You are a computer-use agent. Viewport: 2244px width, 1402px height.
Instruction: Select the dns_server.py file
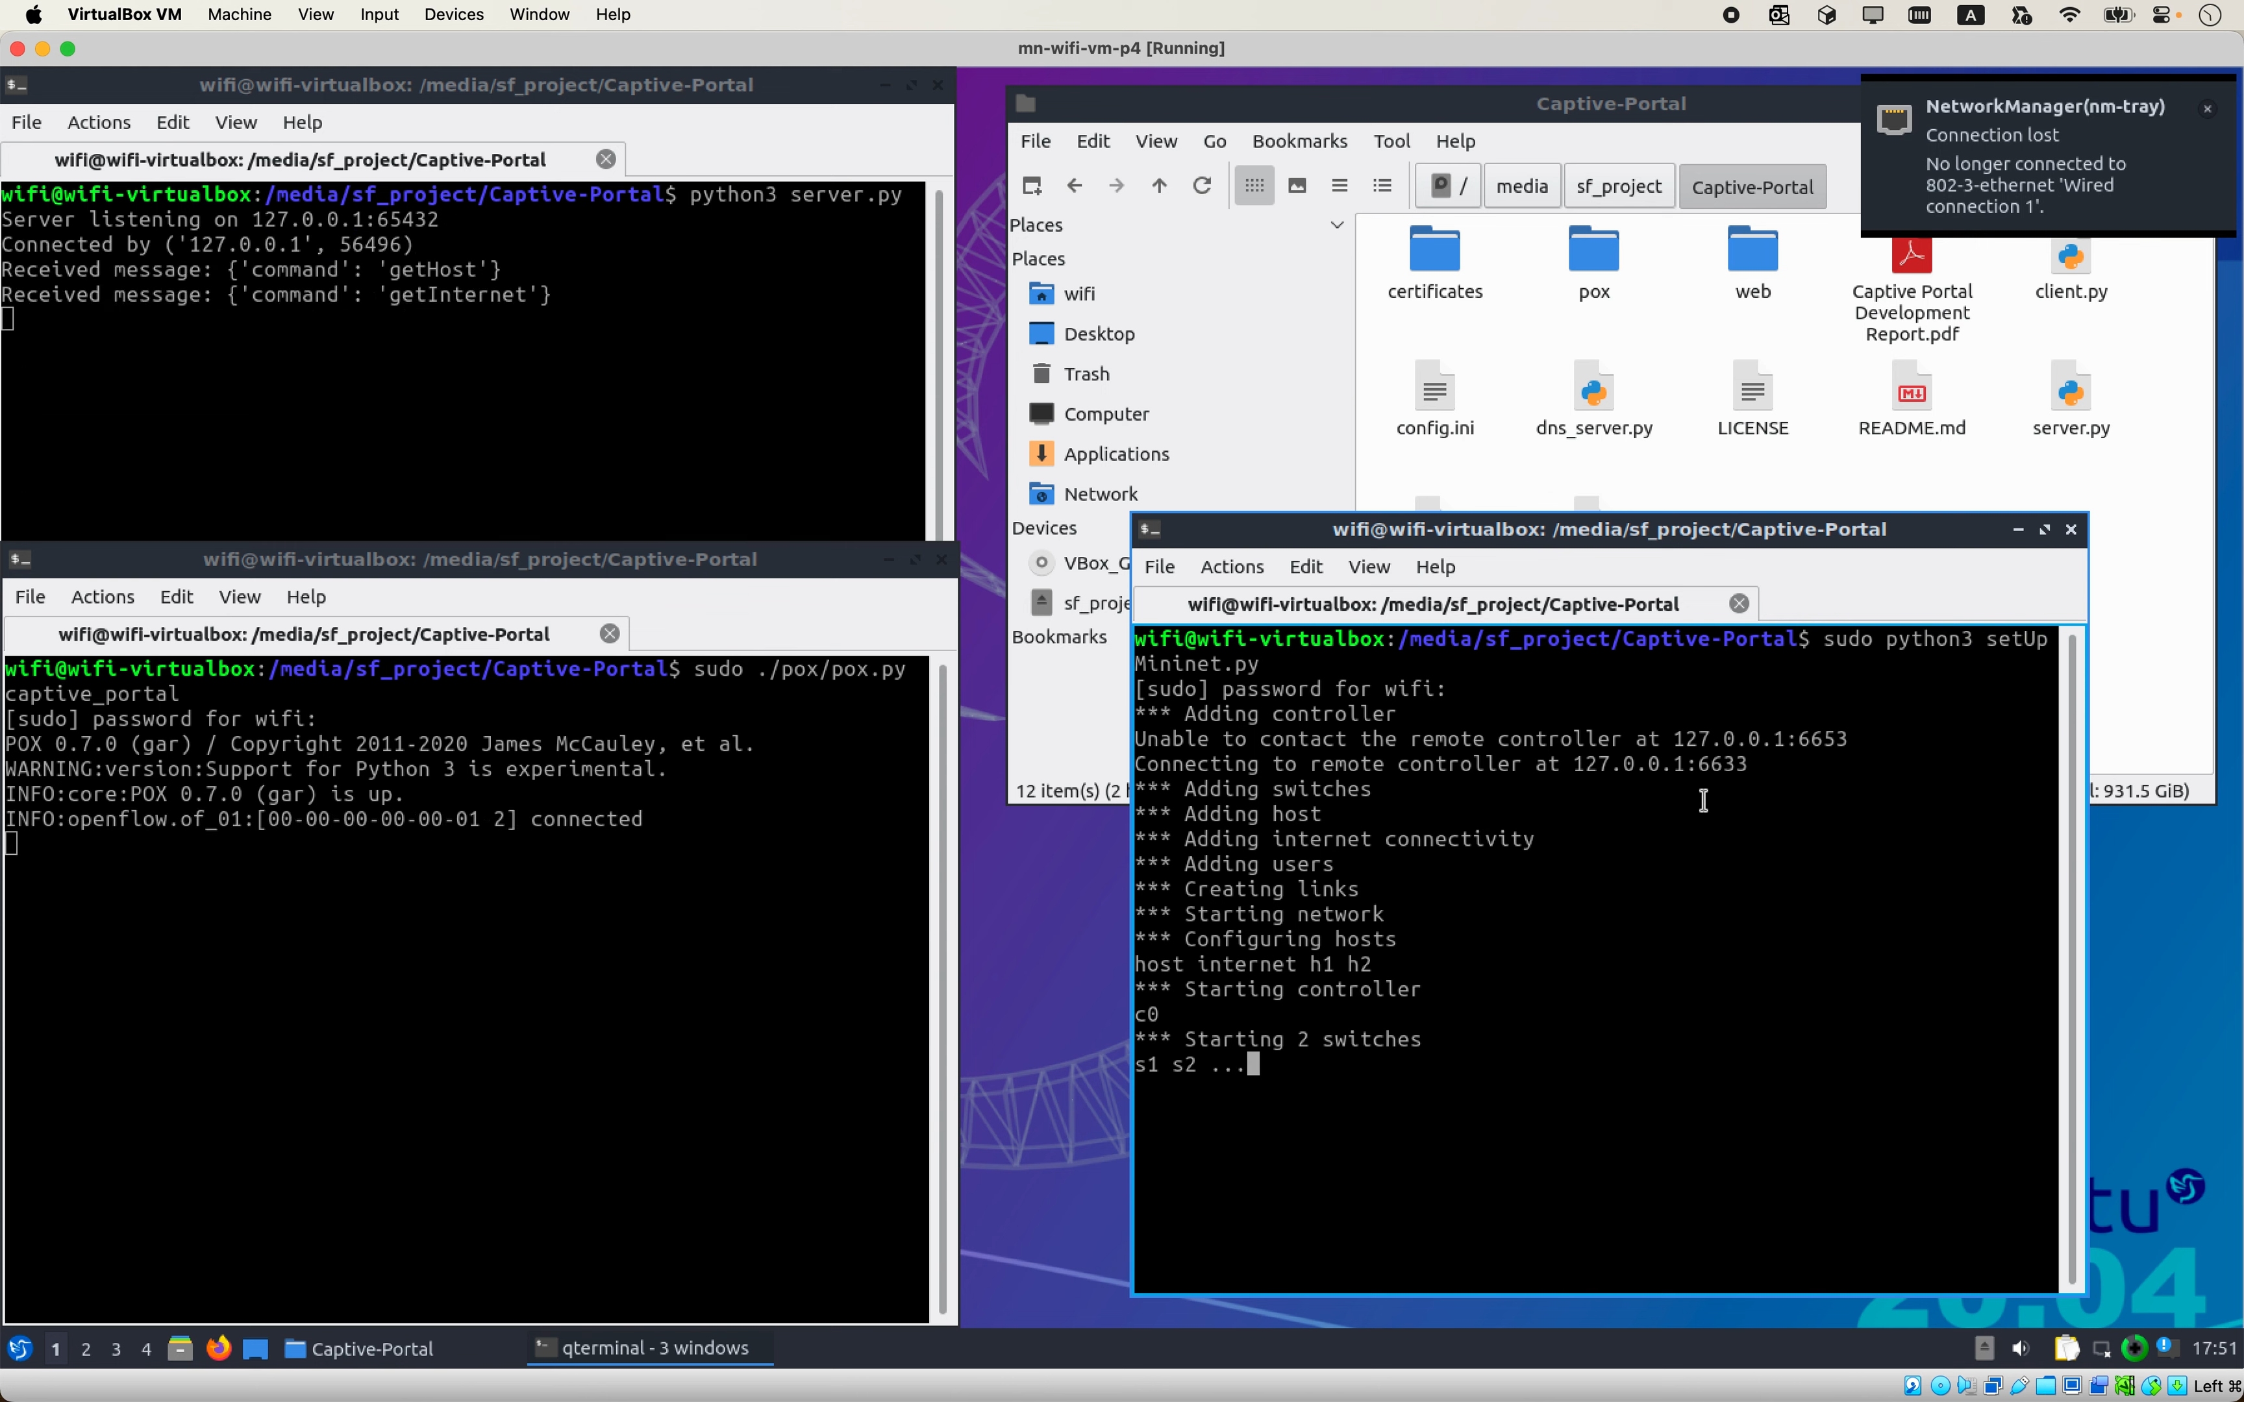pyautogui.click(x=1593, y=399)
